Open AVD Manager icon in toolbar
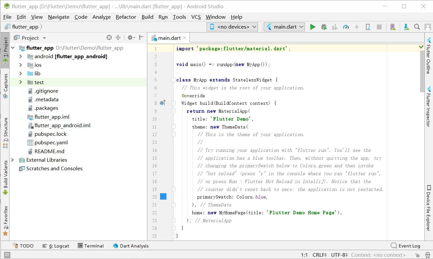The width and height of the screenshot is (433, 259). point(393,27)
